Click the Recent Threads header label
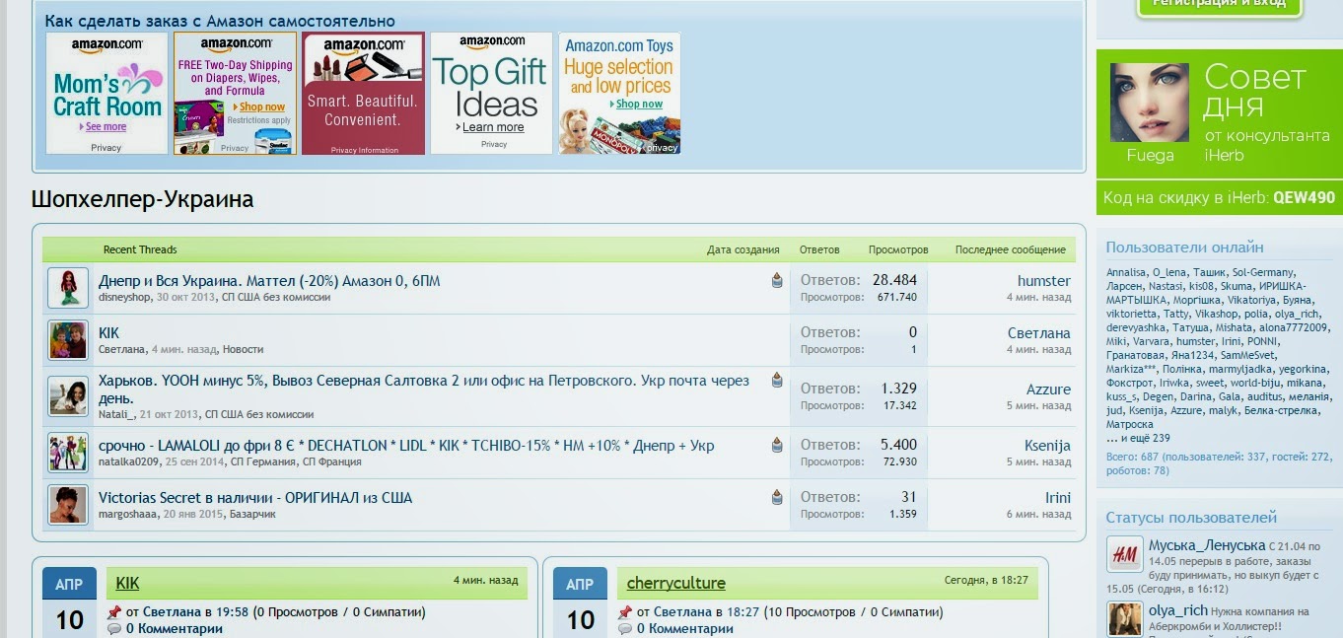Screen dimensions: 1343x638 tap(140, 250)
